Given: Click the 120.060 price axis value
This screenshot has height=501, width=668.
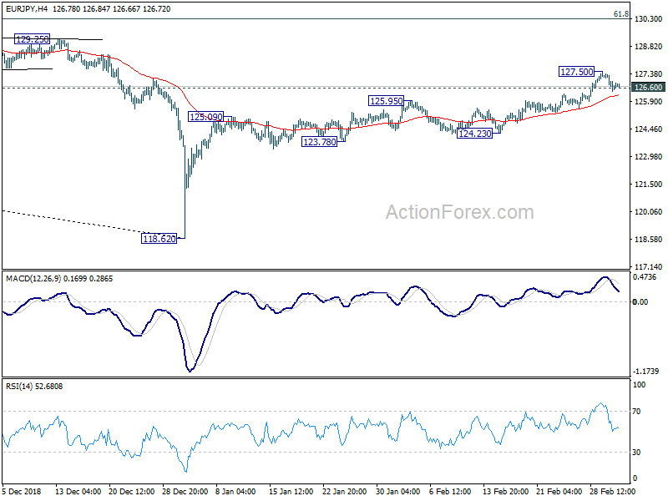Looking at the screenshot, I should (x=649, y=212).
